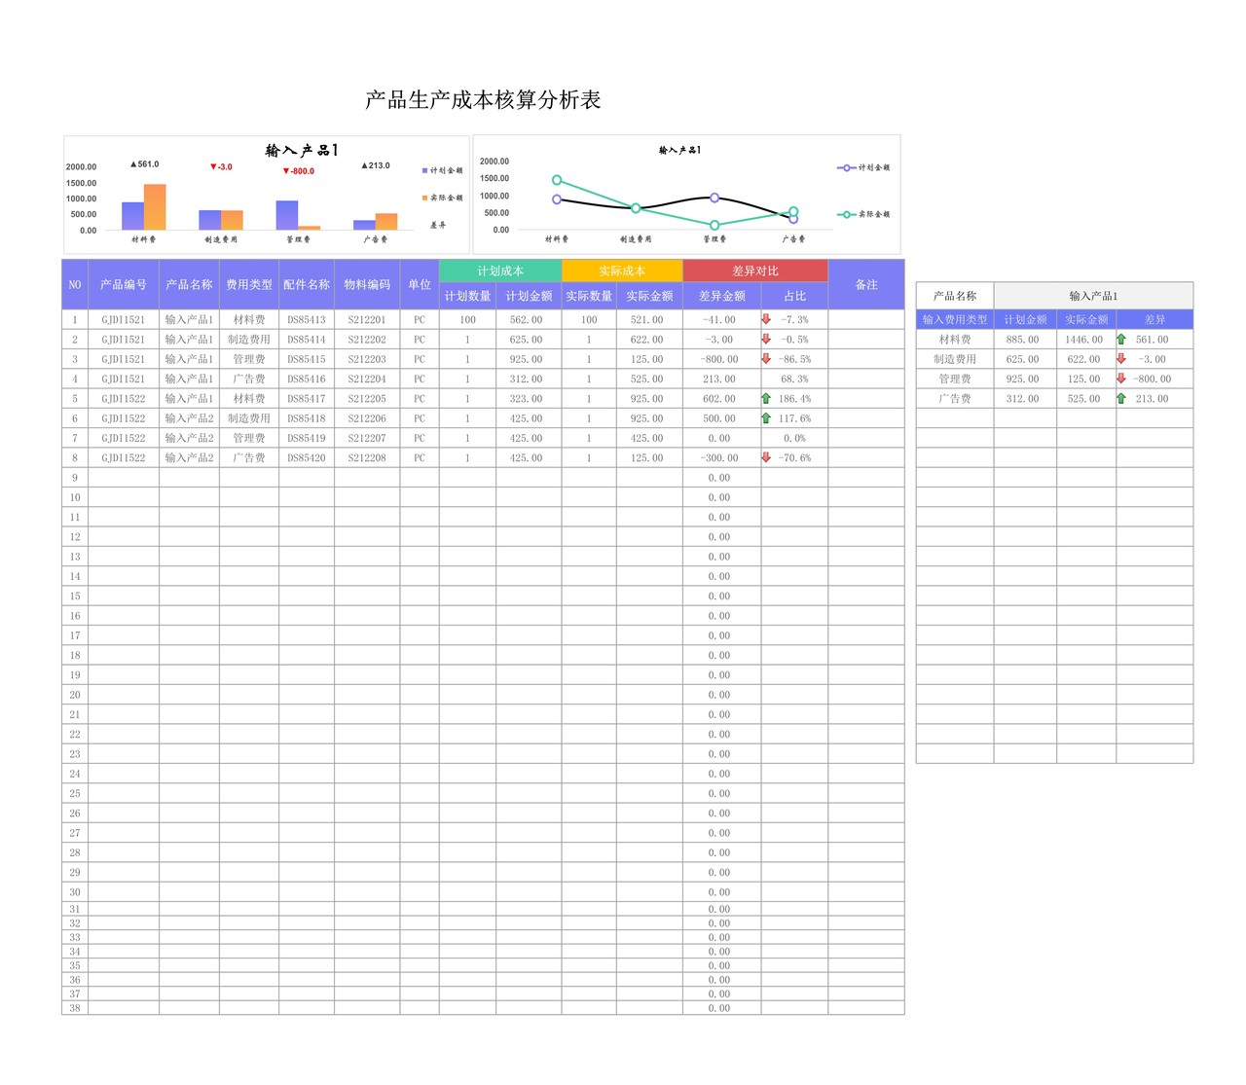Click the ▼-800.0 data label on the bar chart

point(297,170)
